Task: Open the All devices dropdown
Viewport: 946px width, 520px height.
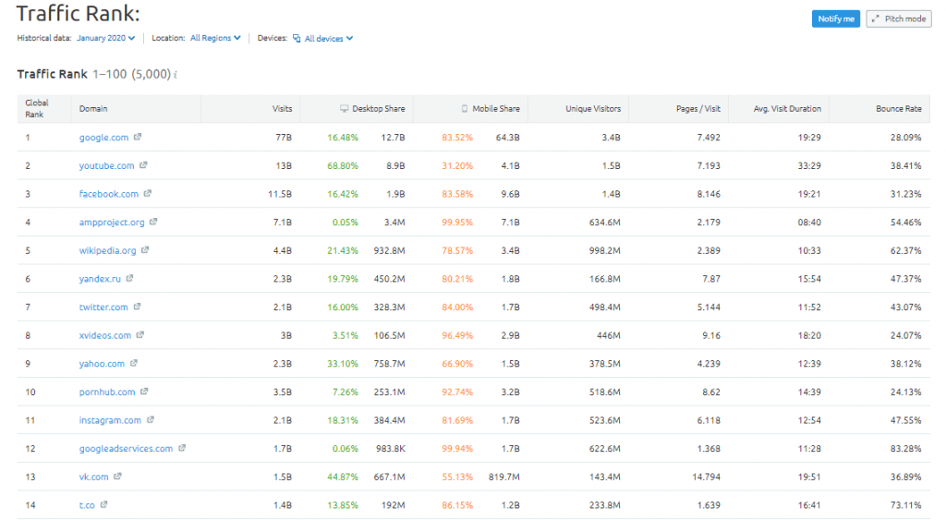Action: (328, 39)
